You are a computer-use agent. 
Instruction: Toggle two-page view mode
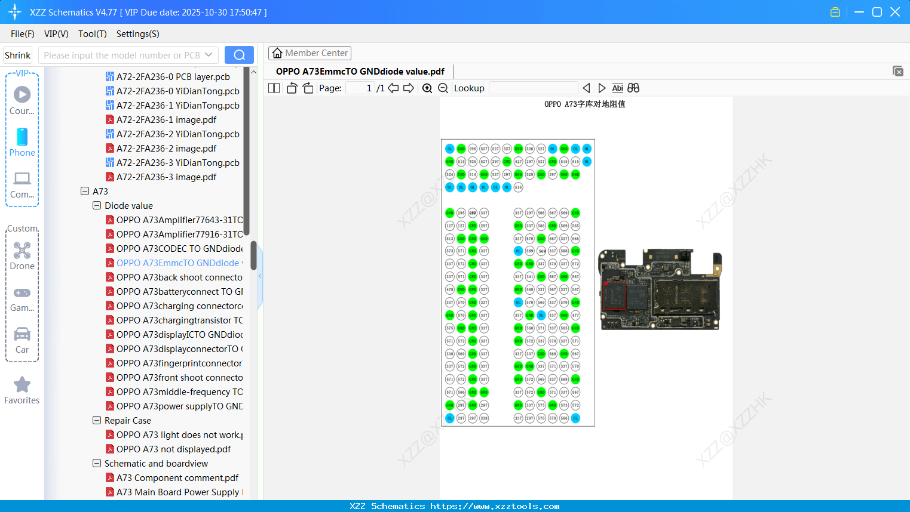pos(274,88)
